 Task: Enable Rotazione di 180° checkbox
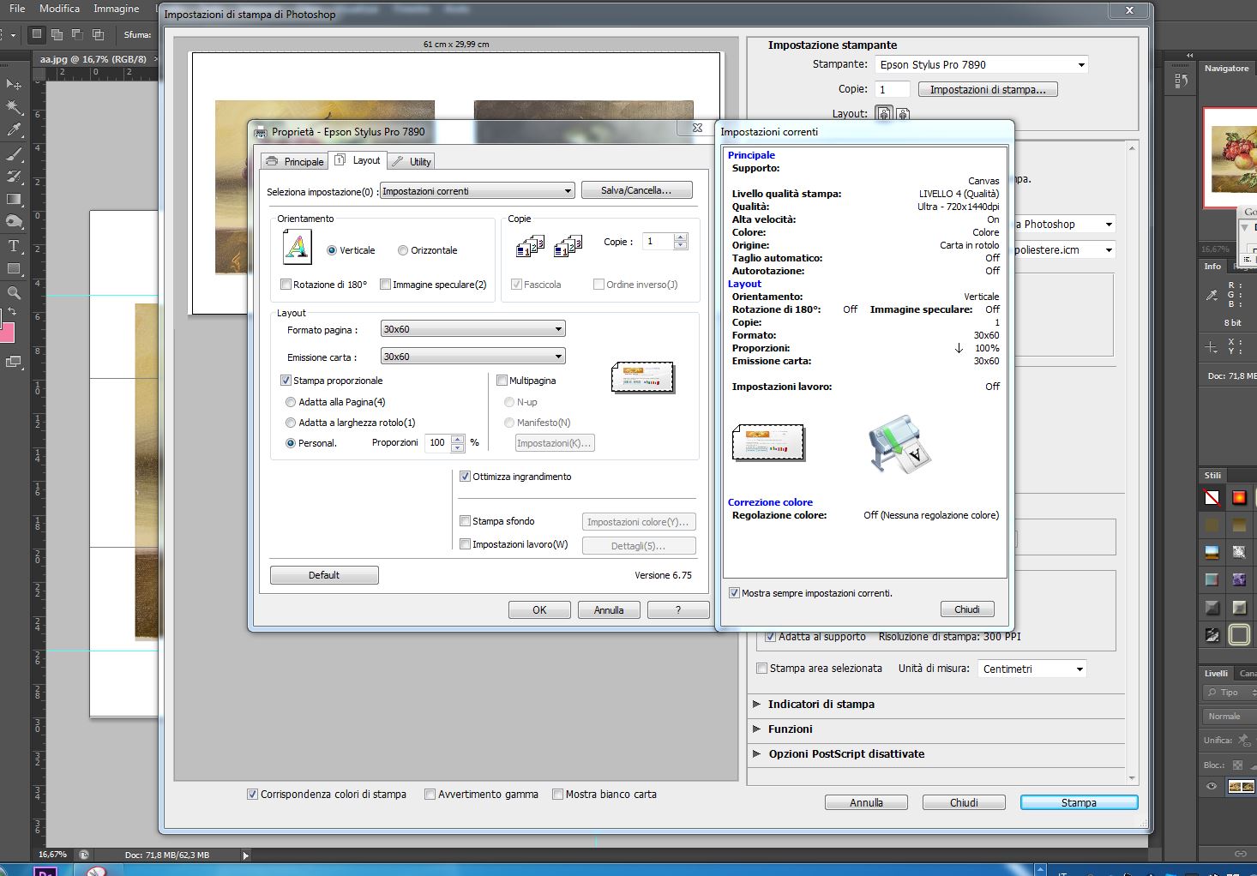point(286,285)
